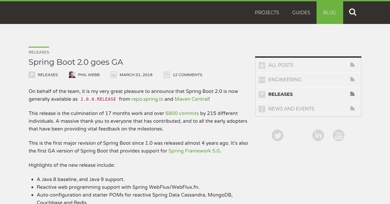The image size is (390, 204).
Task: Open the 12 COMMENTS link
Action: [x=187, y=75]
